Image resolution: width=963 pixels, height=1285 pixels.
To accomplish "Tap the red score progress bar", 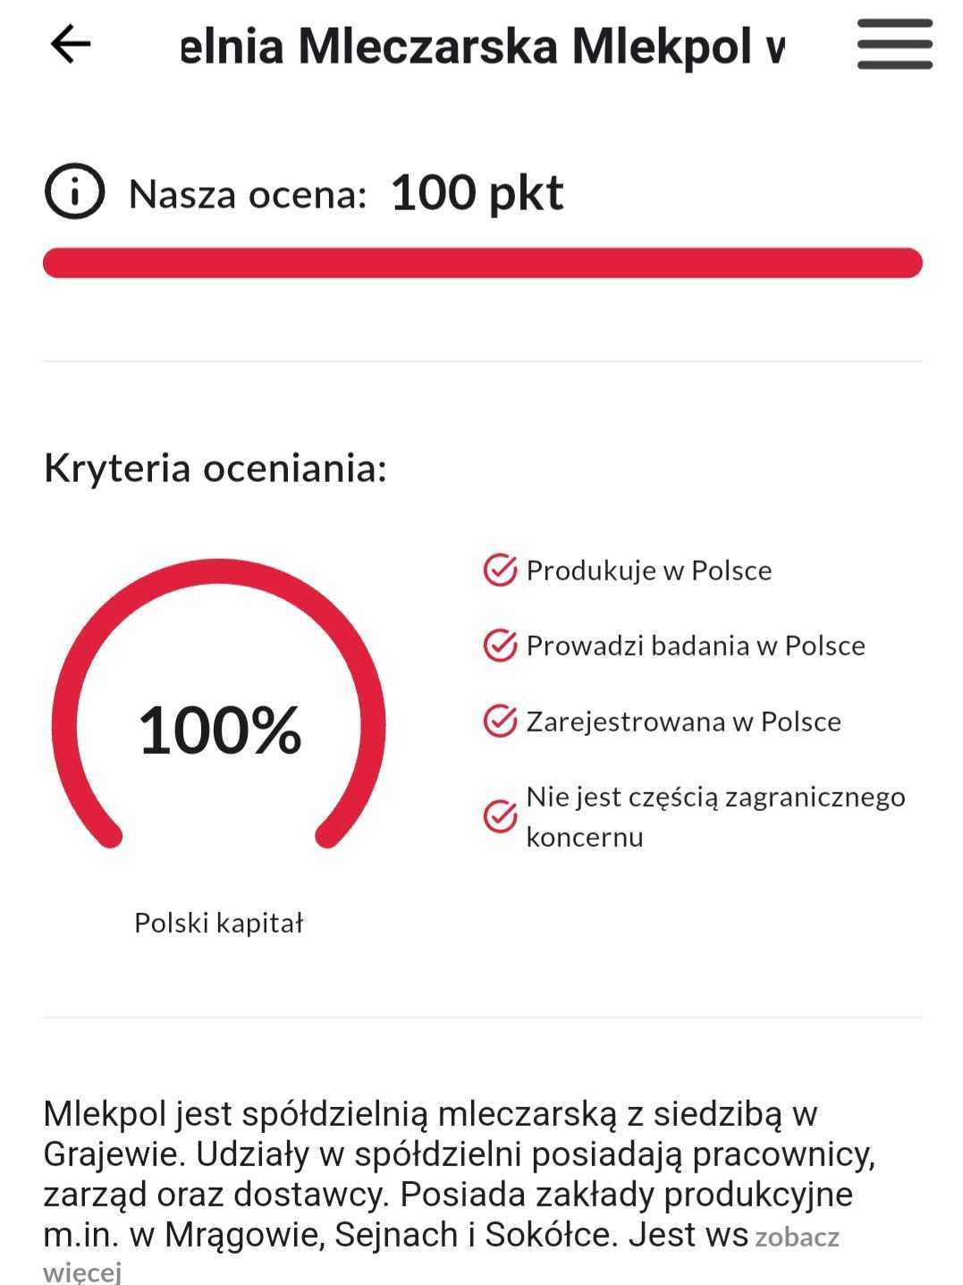I will 481,260.
